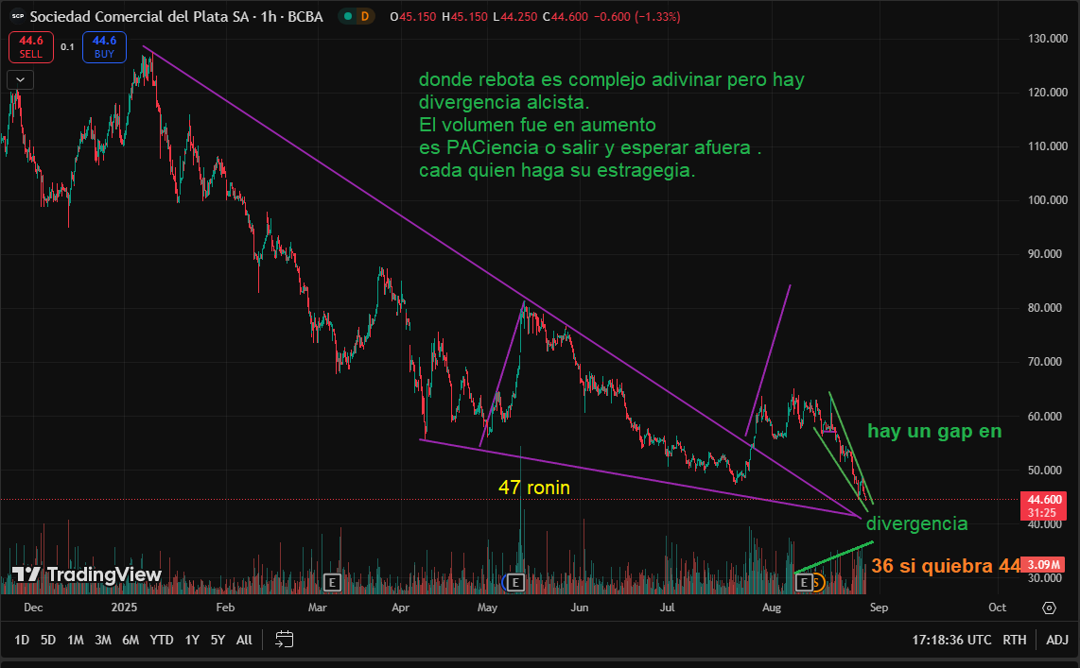1080x668 pixels.
Task: Select the 5D time range
Action: pyautogui.click(x=47, y=640)
